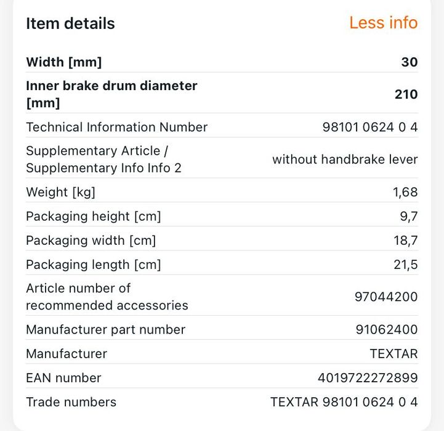444x431 pixels.
Task: Click the 'without handbrake lever' value
Action: tap(345, 159)
